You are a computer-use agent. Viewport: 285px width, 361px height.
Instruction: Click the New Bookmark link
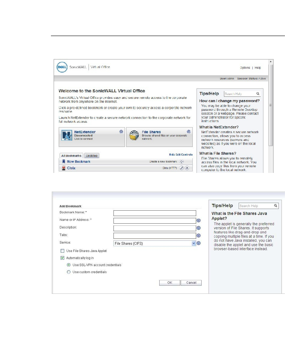(79, 162)
